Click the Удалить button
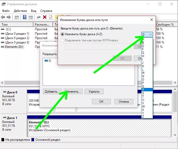The width and height of the screenshot is (178, 149). (94, 92)
